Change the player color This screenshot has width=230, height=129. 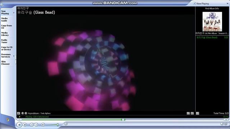pos(222,124)
